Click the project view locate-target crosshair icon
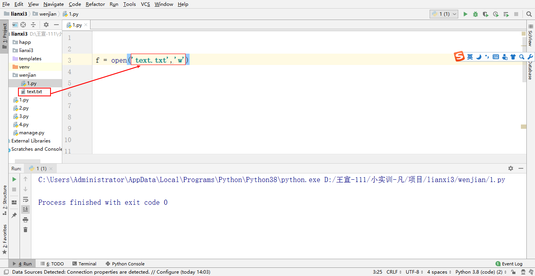This screenshot has width=535, height=276. tap(23, 25)
